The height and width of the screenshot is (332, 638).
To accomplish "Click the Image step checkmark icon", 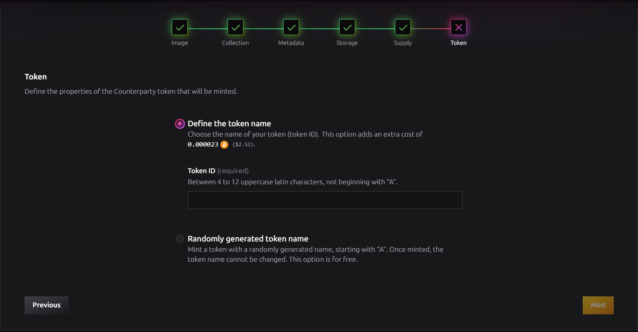I will click(180, 27).
